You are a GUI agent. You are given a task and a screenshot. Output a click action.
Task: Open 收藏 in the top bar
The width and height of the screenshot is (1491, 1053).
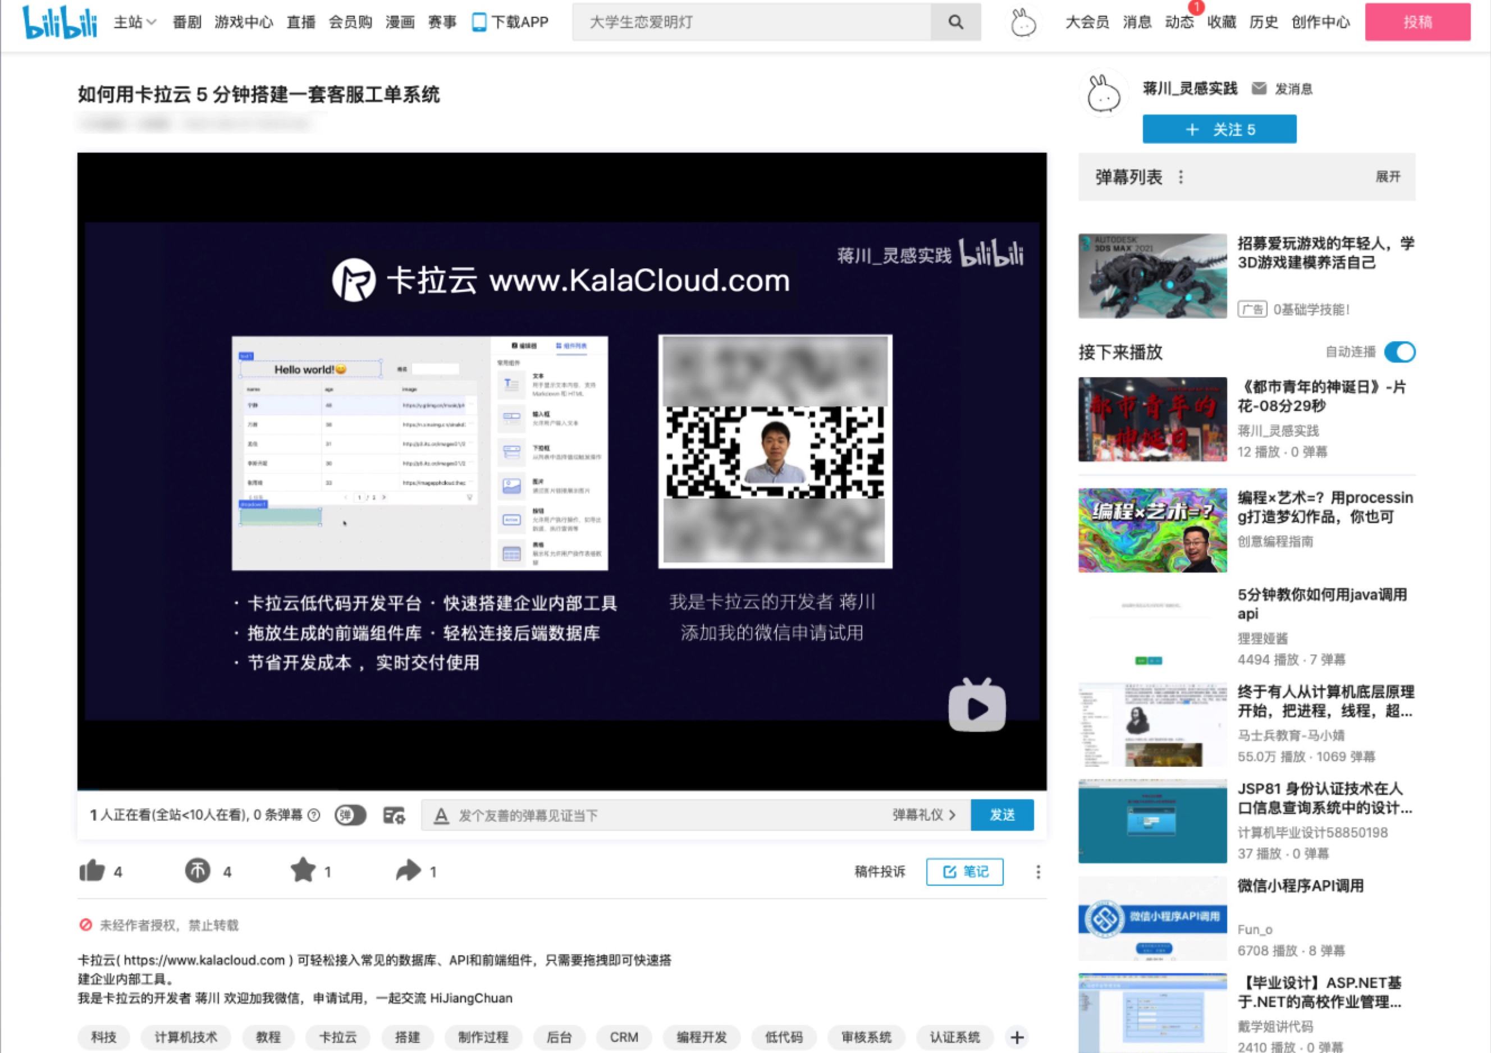coord(1222,22)
